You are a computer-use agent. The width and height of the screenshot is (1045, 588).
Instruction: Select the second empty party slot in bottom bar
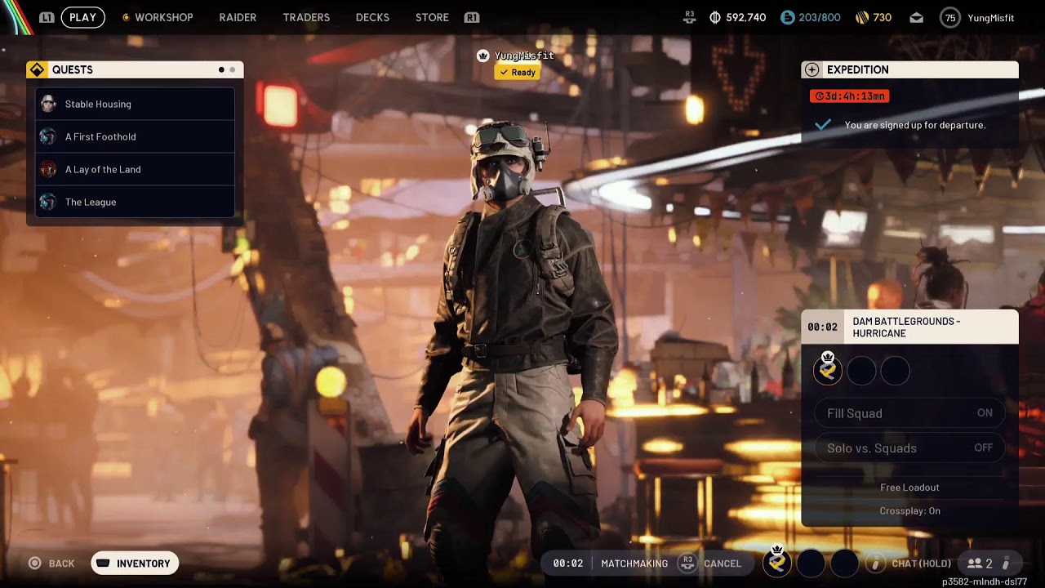pyautogui.click(x=811, y=563)
